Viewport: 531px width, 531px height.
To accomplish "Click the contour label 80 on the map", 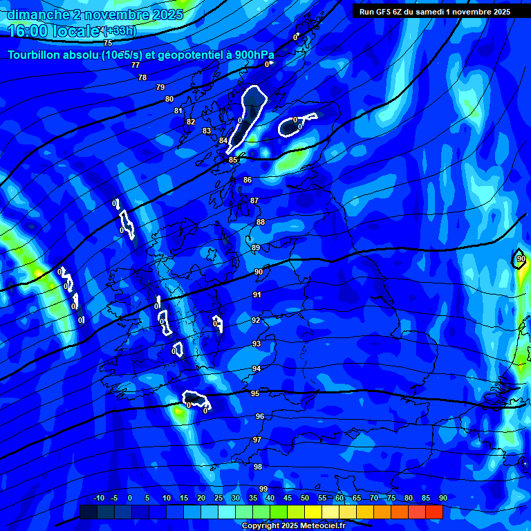I will click(169, 99).
